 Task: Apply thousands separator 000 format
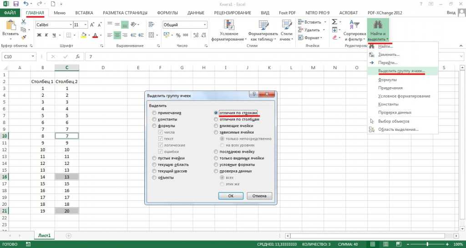tap(186, 35)
